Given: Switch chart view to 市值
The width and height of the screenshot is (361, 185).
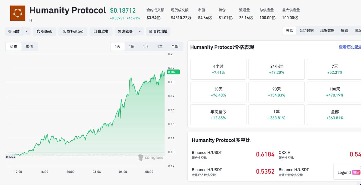Looking at the screenshot, I should 29,47.
